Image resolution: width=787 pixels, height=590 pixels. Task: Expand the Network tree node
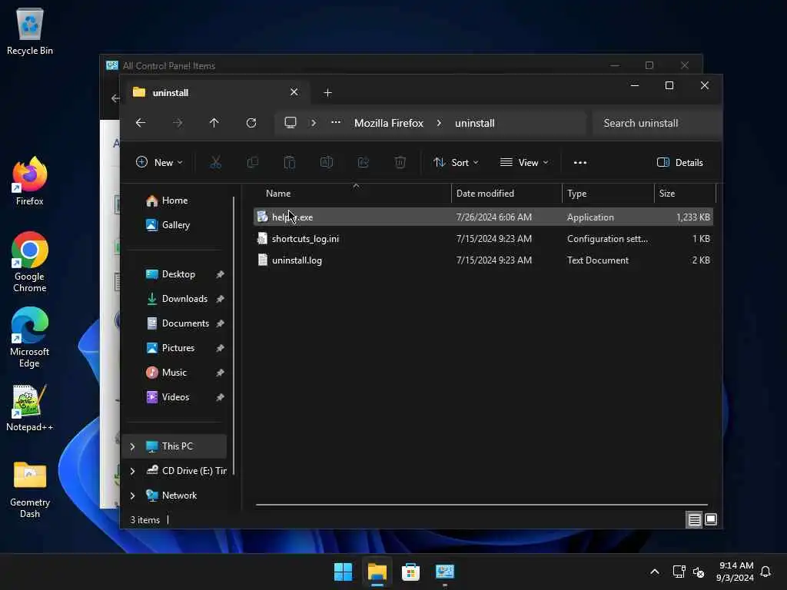coord(132,496)
